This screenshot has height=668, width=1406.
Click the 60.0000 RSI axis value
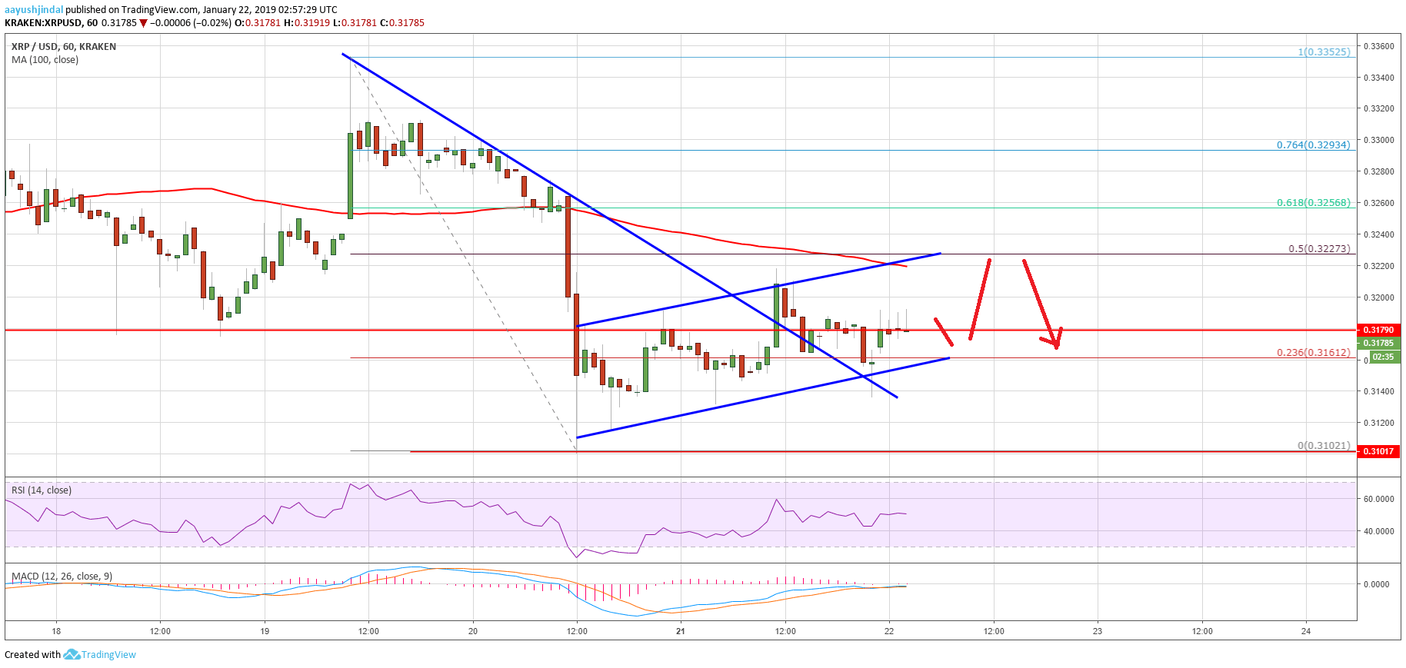click(1378, 499)
